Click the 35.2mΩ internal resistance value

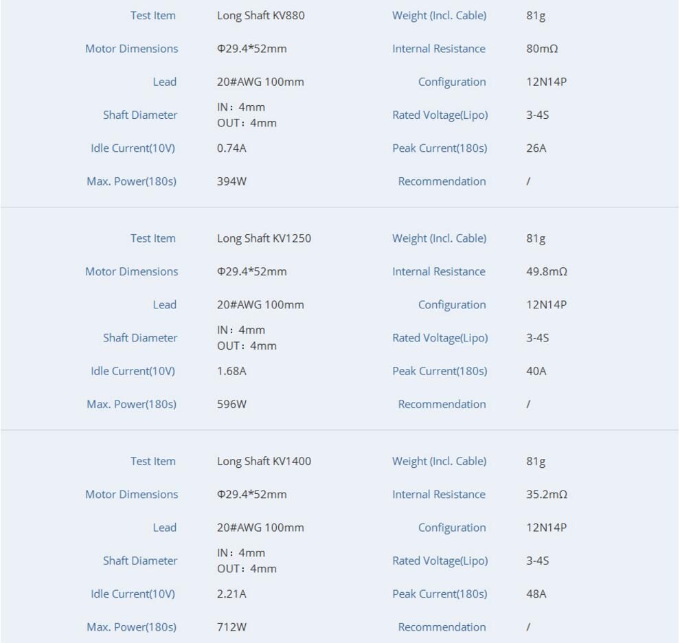point(546,495)
